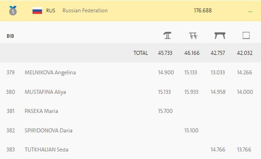This screenshot has height=159, width=261.
Task: Open athlete SPIRIDONOVA Daria
Action: click(x=48, y=130)
